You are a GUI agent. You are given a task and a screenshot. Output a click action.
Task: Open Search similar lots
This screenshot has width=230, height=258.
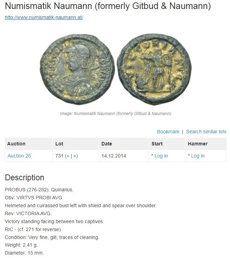pos(206,132)
